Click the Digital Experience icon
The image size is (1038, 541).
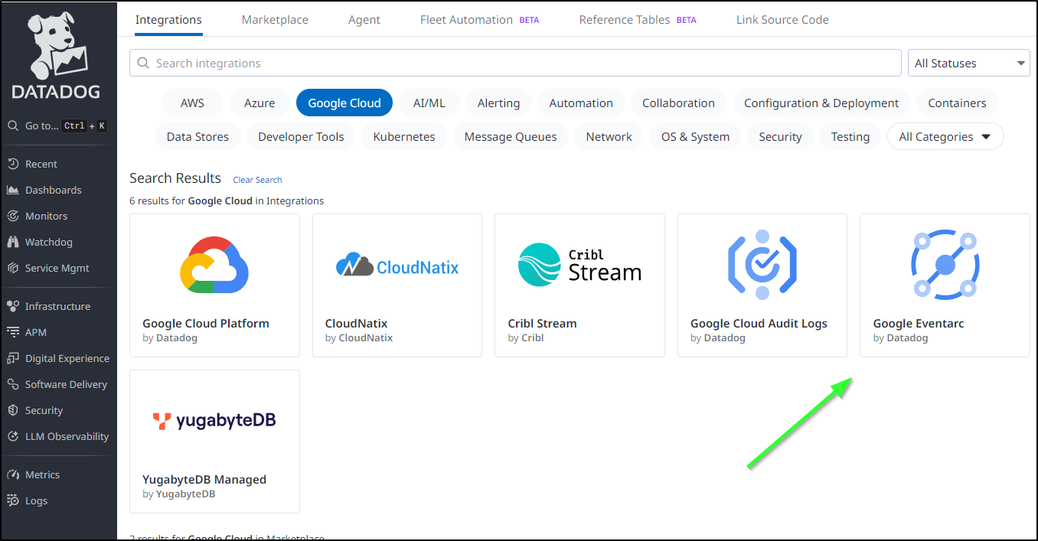(13, 358)
